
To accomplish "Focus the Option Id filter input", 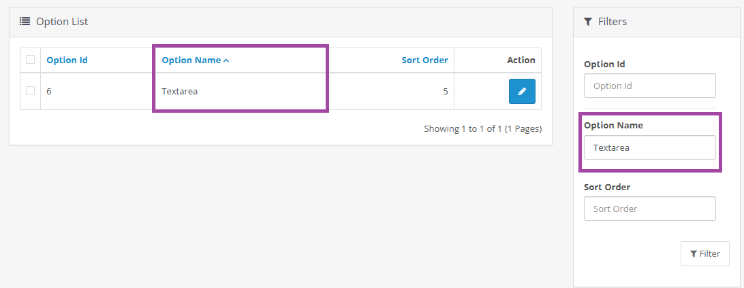I will (650, 86).
